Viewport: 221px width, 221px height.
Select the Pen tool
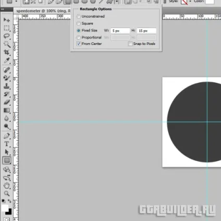[7, 136]
